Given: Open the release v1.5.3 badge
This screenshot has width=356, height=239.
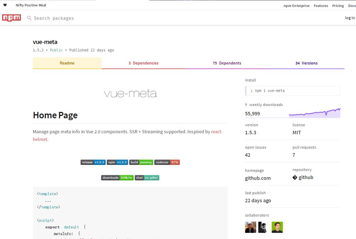Looking at the screenshot, I should (x=93, y=162).
